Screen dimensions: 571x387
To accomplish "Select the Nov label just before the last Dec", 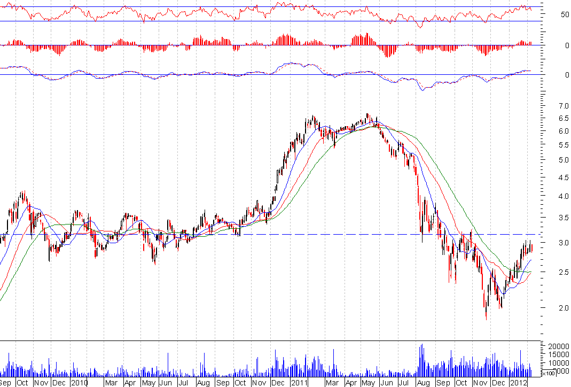I will tap(480, 383).
